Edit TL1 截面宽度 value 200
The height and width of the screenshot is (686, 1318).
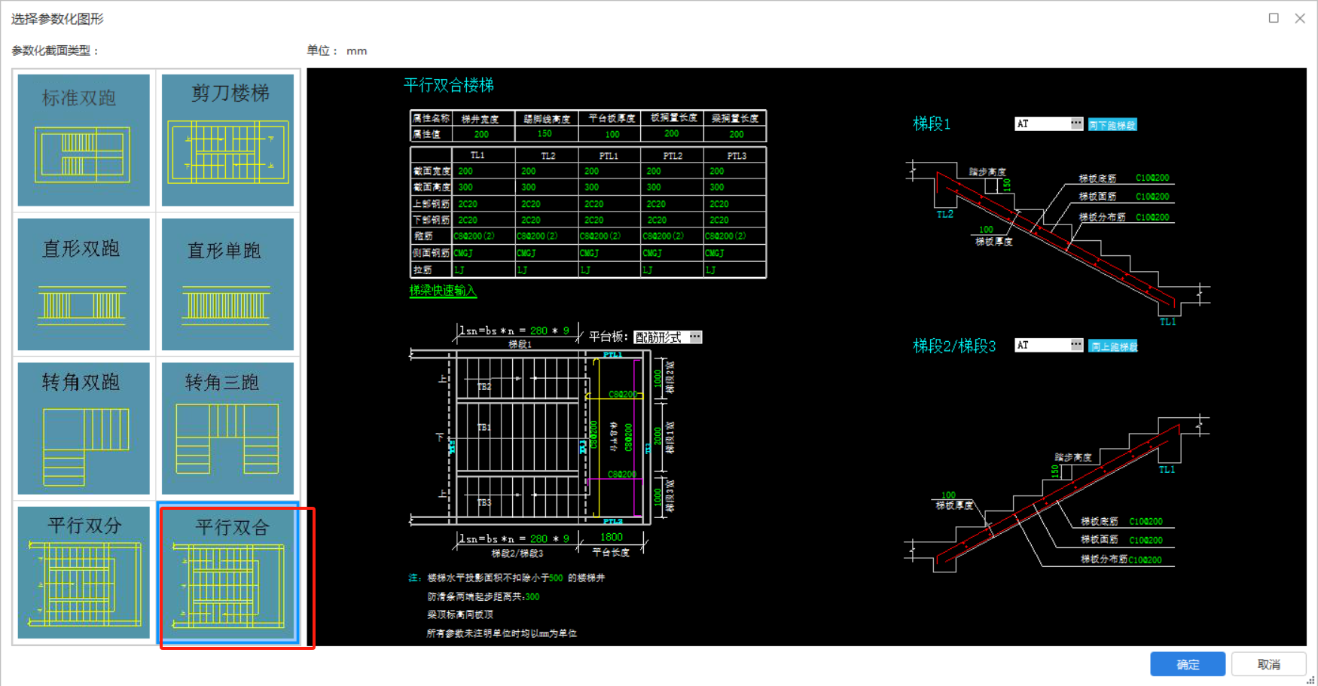(465, 171)
